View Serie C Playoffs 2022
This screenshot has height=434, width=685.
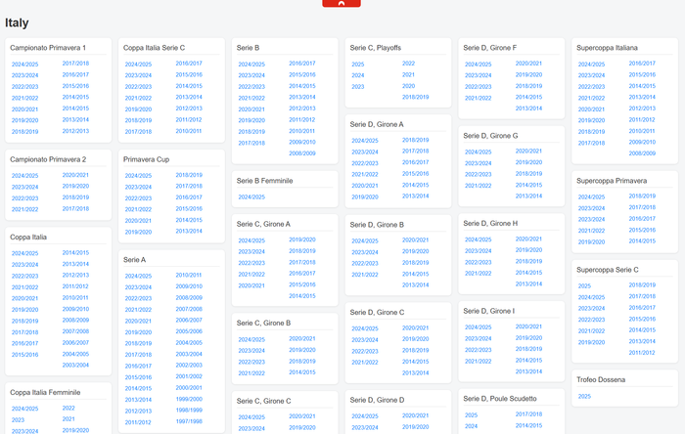(x=408, y=64)
